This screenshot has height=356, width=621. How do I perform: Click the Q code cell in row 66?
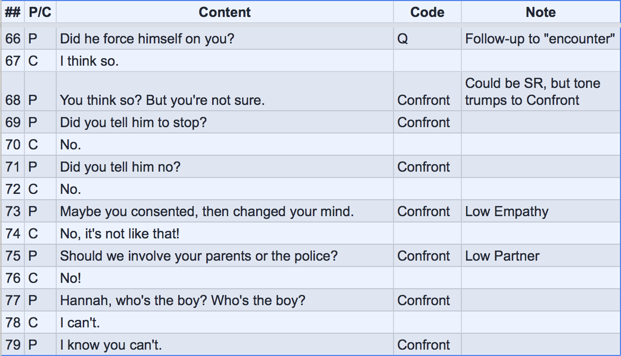[x=403, y=39]
